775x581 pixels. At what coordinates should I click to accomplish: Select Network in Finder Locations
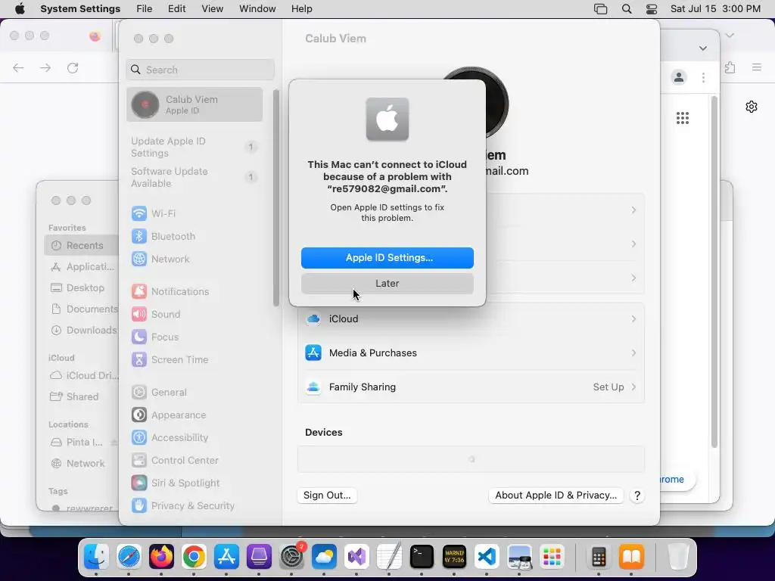coord(82,464)
